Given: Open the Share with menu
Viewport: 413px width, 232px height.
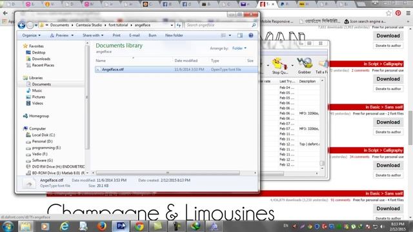Looking at the screenshot, I should (93, 35).
